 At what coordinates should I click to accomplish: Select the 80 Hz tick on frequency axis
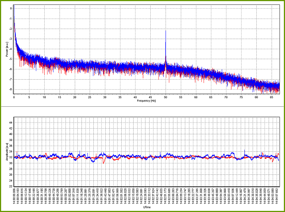coord(256,97)
